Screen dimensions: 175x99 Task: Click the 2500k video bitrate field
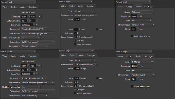77,19
